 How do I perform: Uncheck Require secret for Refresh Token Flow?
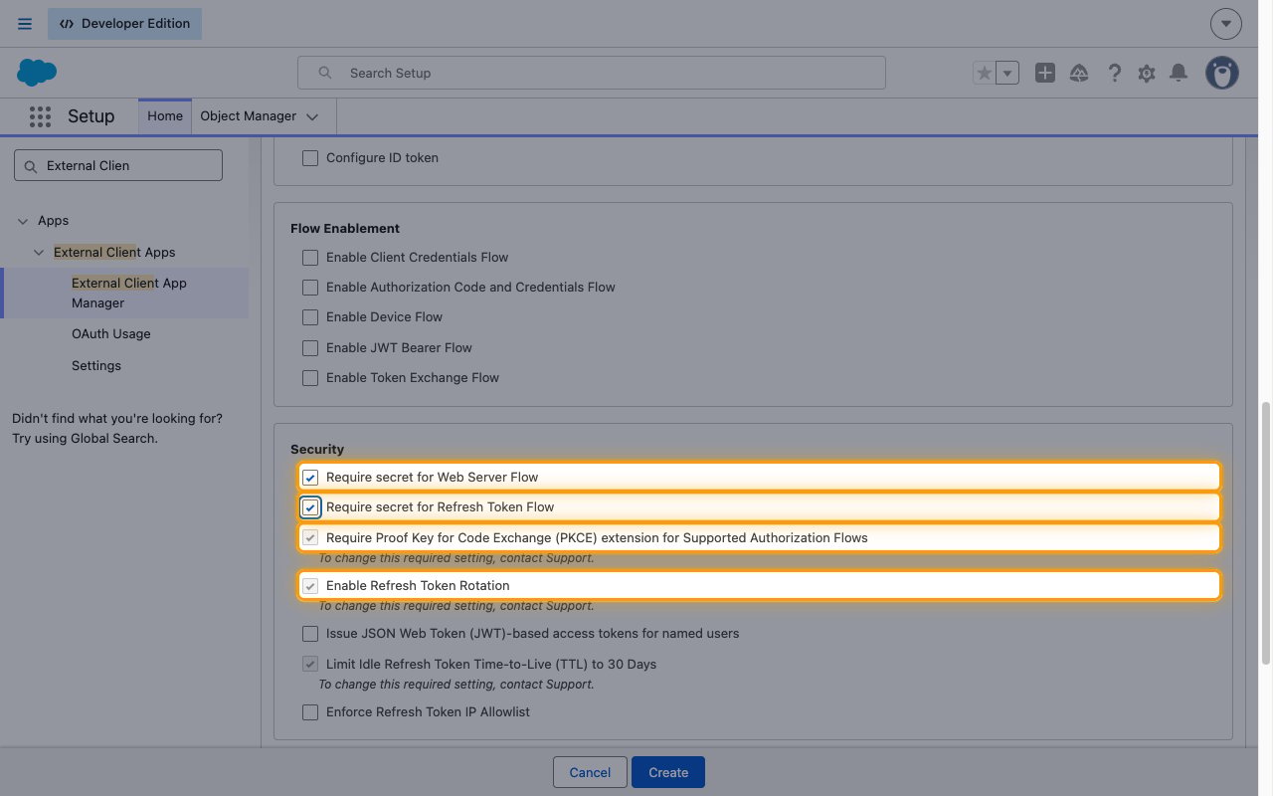coord(310,507)
